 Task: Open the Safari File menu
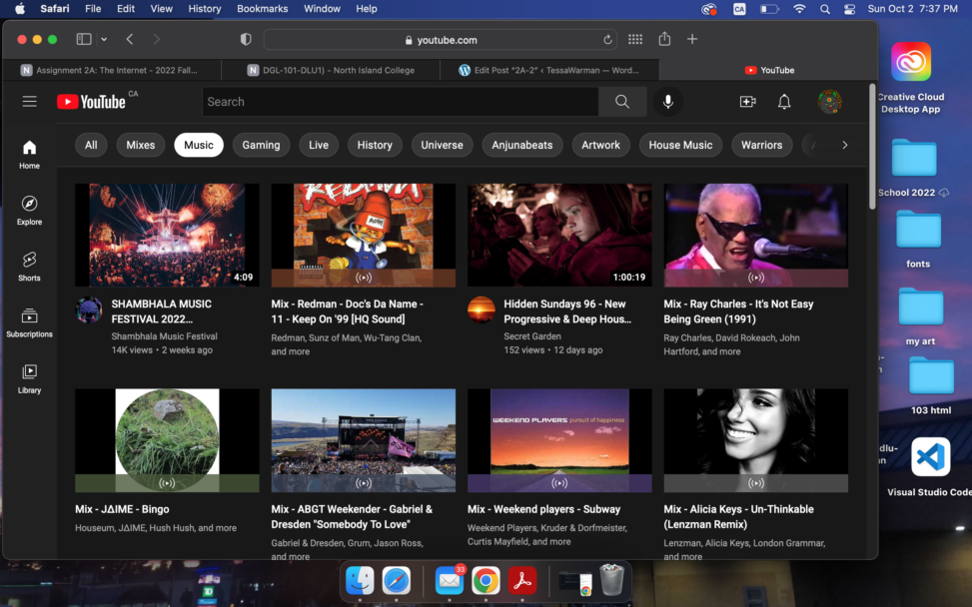coord(93,9)
